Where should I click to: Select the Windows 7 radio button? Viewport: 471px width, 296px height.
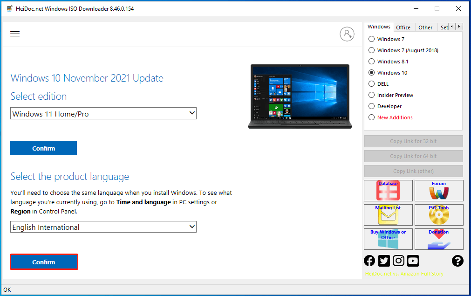[x=371, y=39]
